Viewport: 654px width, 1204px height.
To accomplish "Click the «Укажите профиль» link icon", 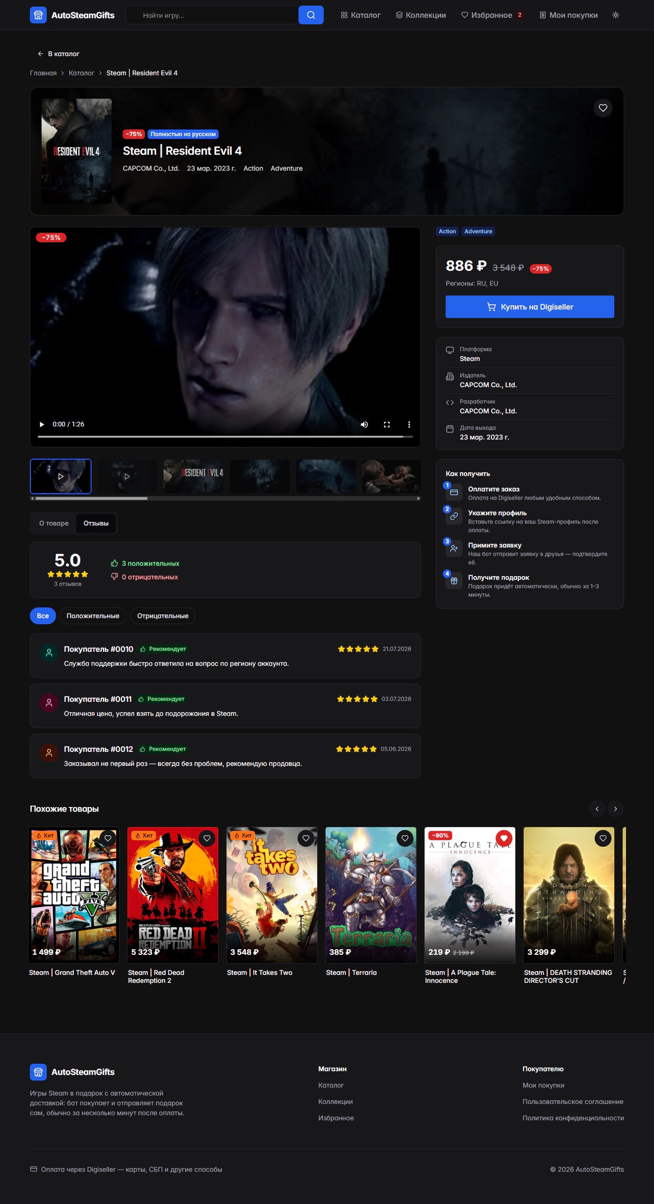I will [454, 516].
